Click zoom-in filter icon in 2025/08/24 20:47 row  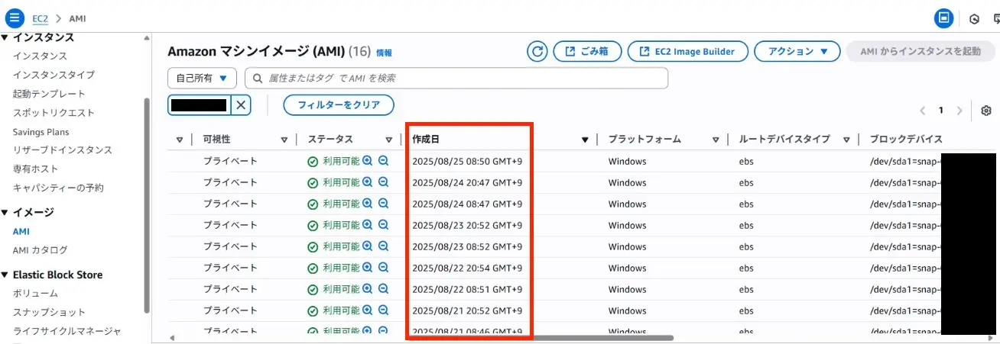click(x=368, y=182)
